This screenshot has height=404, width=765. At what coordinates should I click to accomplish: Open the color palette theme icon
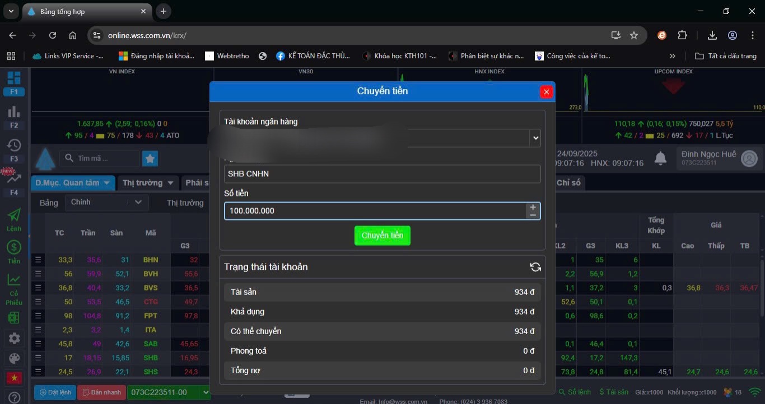(x=14, y=359)
